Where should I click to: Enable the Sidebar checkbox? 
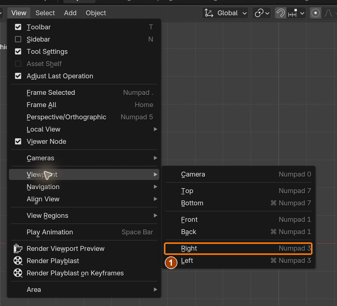(x=18, y=39)
